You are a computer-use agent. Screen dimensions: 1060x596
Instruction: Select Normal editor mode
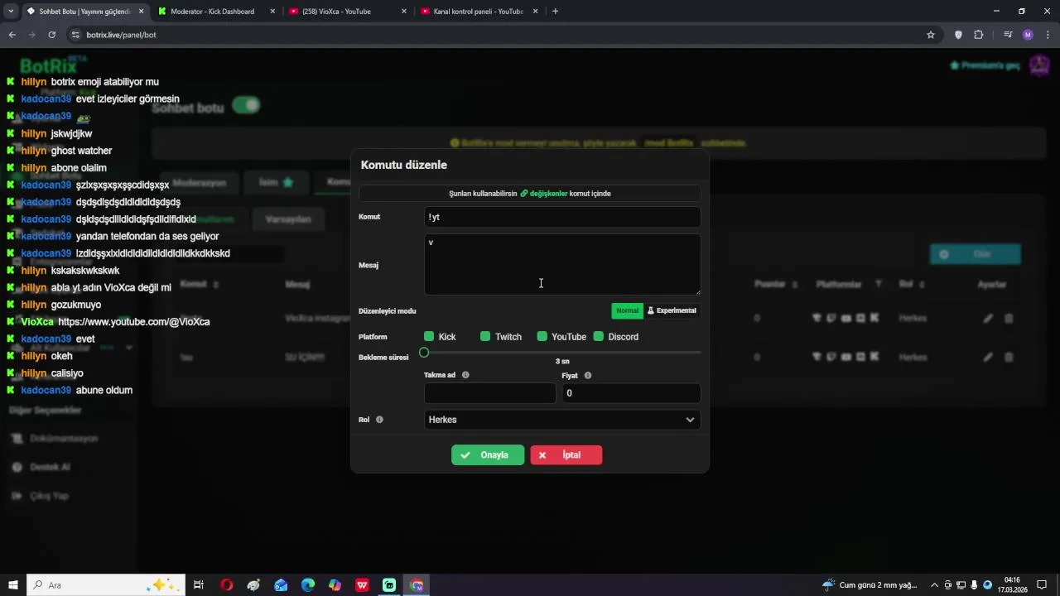point(627,310)
